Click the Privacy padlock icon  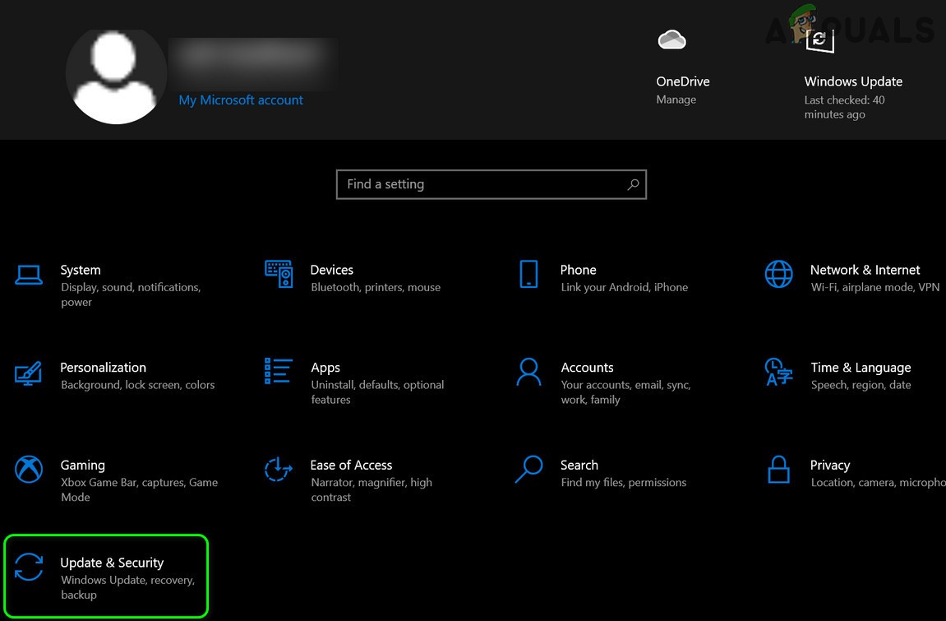coord(778,470)
